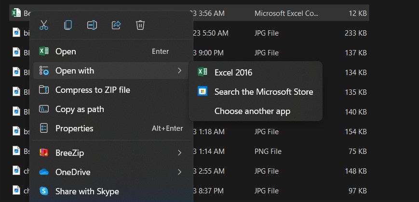Click the 75 KB size cell
The image size is (419, 202).
coord(358,151)
